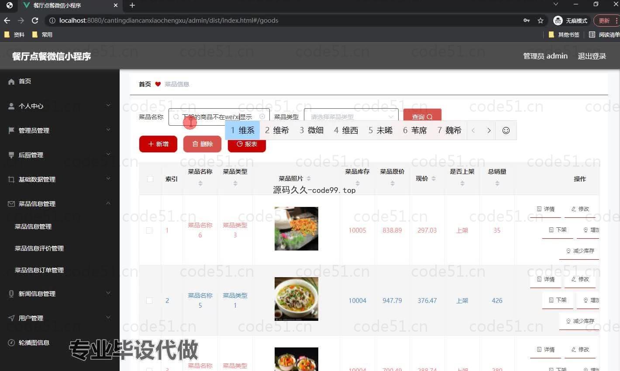This screenshot has height=371, width=620.
Task: Click the compass icon beside 轮播图信息
Action: tap(11, 343)
